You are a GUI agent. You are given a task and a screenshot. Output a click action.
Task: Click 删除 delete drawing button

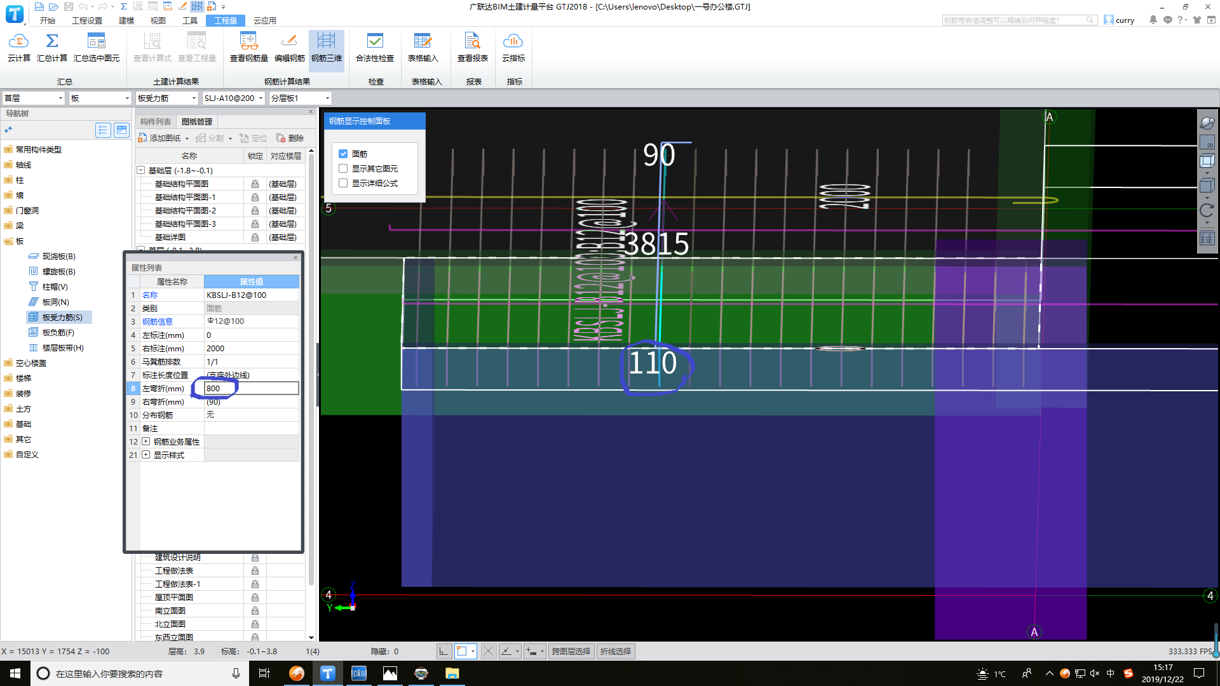pos(290,138)
